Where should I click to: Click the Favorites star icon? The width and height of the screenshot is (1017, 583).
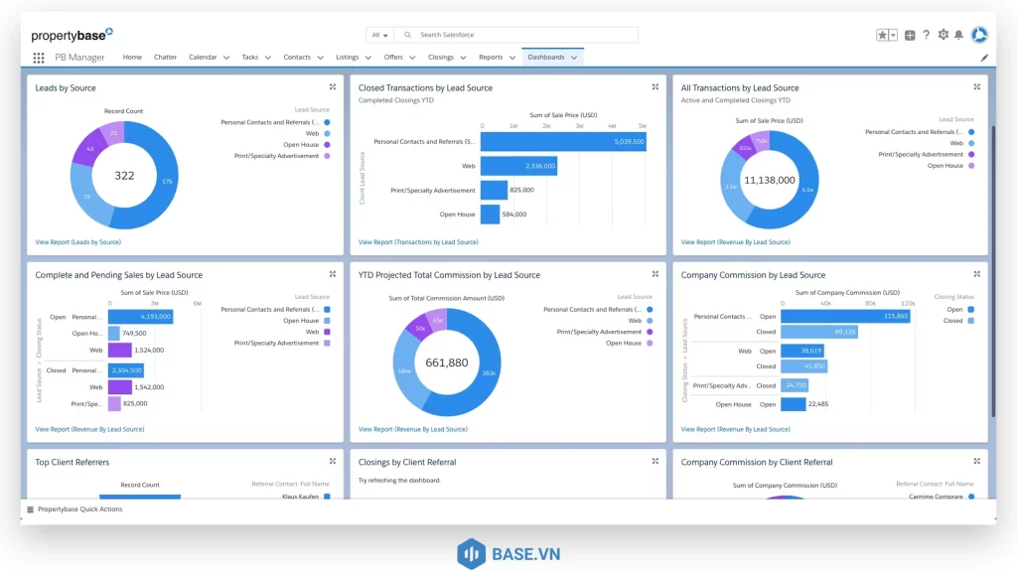[x=882, y=35]
